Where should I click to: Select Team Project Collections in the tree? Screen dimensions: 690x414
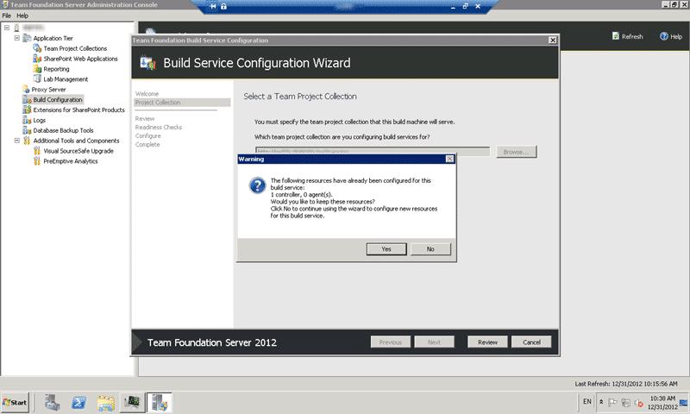75,48
